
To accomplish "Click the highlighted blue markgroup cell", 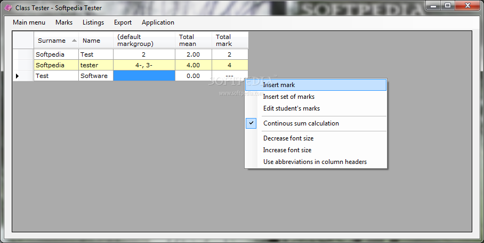I will point(144,76).
